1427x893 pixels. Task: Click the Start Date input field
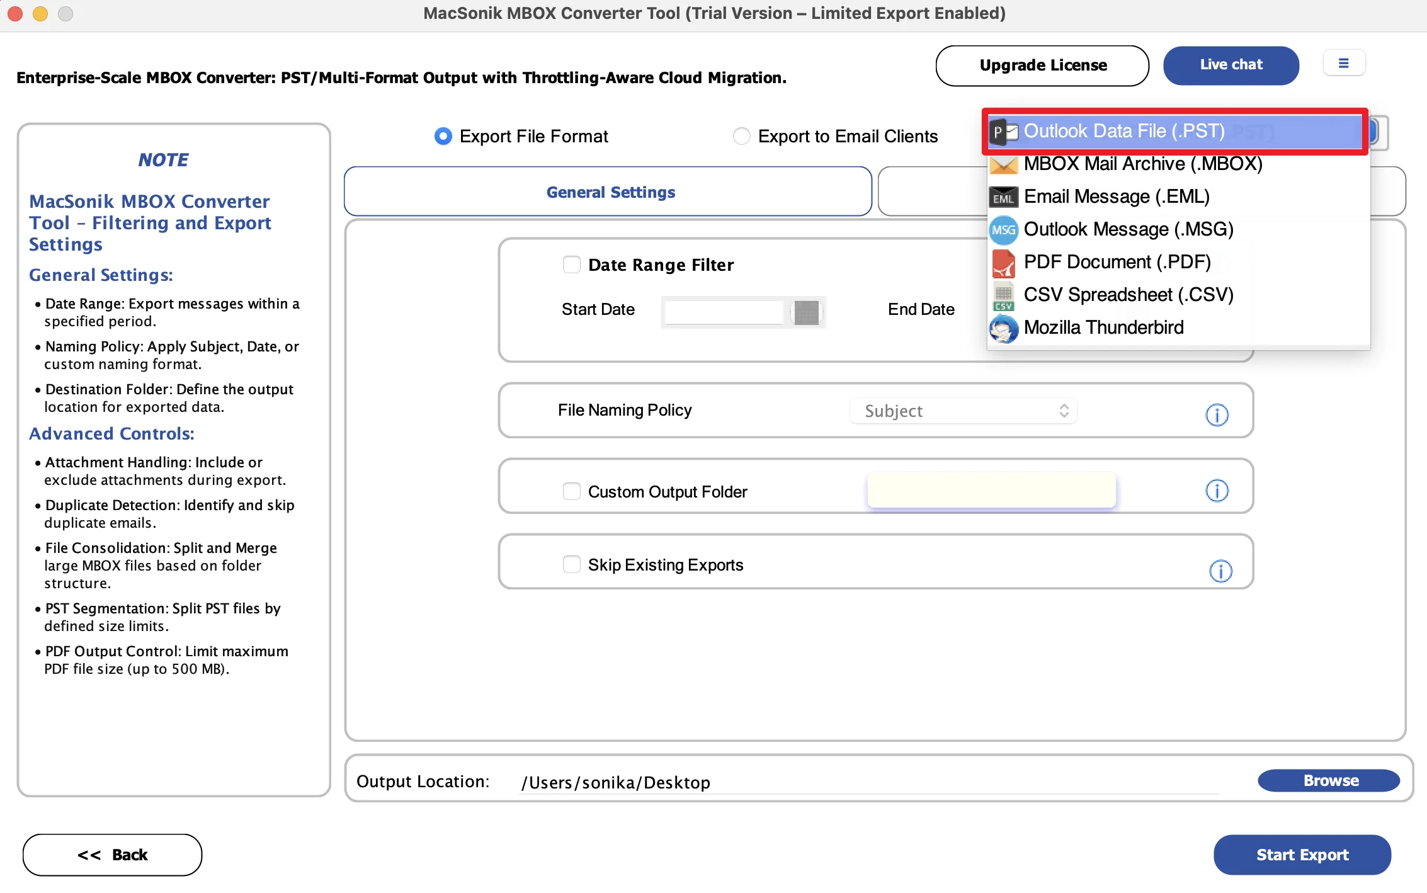coord(724,312)
